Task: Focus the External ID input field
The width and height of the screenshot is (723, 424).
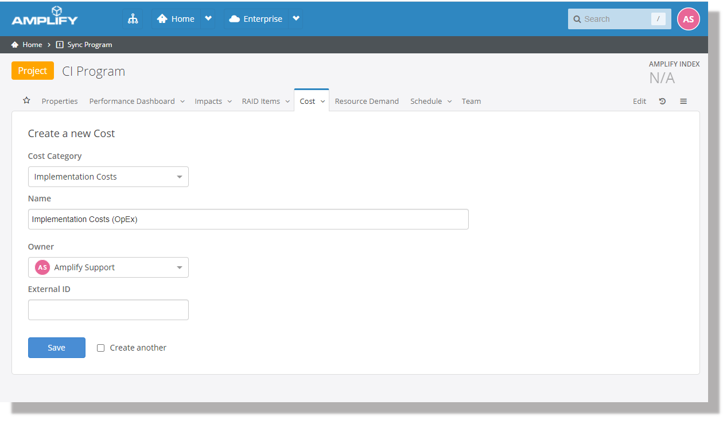Action: coord(108,310)
